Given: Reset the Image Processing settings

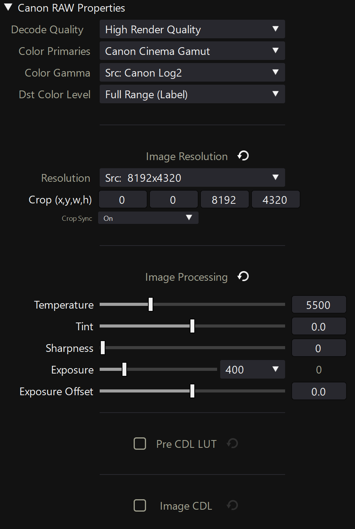Looking at the screenshot, I should pos(243,277).
